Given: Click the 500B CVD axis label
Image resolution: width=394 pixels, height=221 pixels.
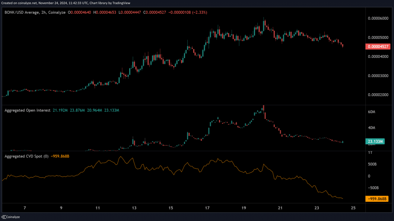Looking at the screenshot, I should [372, 164].
